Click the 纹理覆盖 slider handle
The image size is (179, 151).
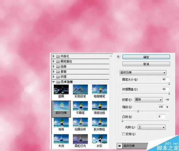click(169, 93)
